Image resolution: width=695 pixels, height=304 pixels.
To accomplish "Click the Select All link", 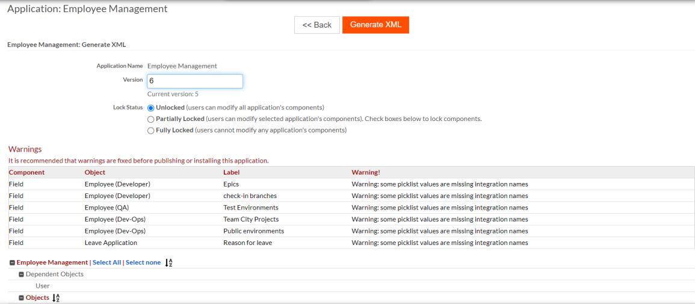I will click(x=107, y=262).
